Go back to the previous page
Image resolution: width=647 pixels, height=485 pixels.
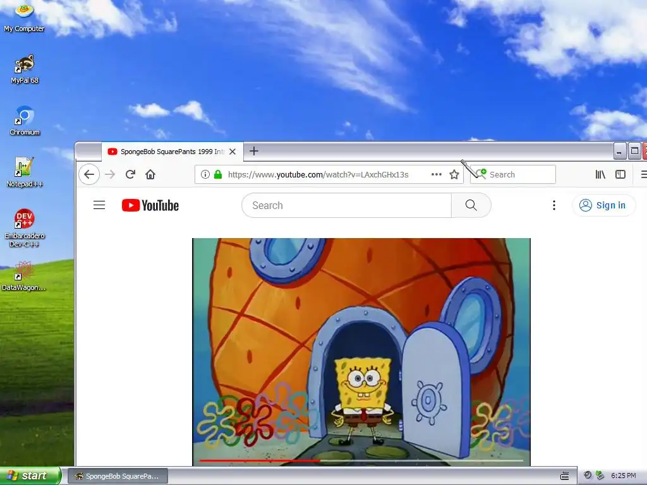(89, 174)
